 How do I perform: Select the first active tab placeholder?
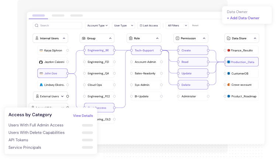(x=38, y=15)
